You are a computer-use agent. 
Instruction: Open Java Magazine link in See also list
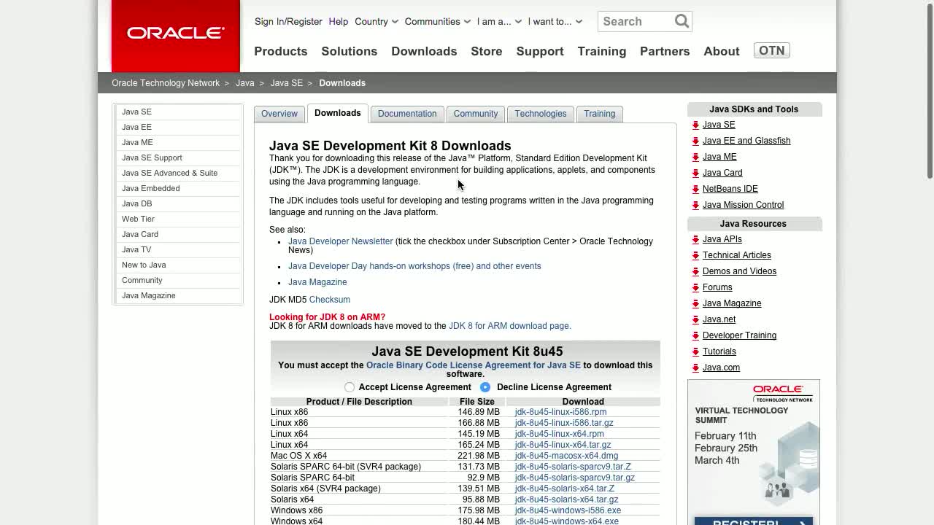click(x=317, y=282)
